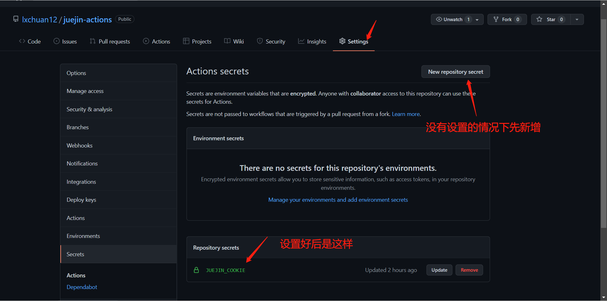The width and height of the screenshot is (607, 301).
Task: Click the Security shield icon
Action: coord(260,41)
